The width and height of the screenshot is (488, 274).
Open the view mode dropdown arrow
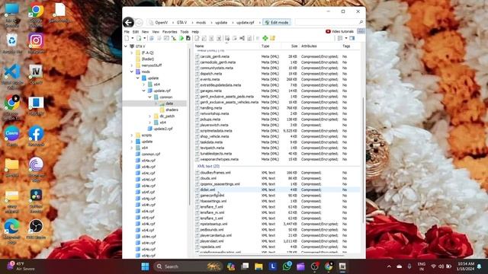click(345, 38)
